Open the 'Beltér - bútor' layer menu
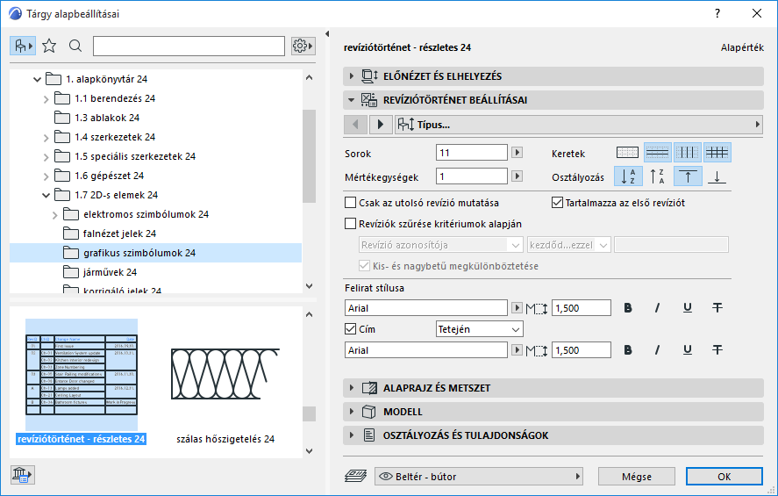The width and height of the screenshot is (778, 496). pyautogui.click(x=479, y=477)
